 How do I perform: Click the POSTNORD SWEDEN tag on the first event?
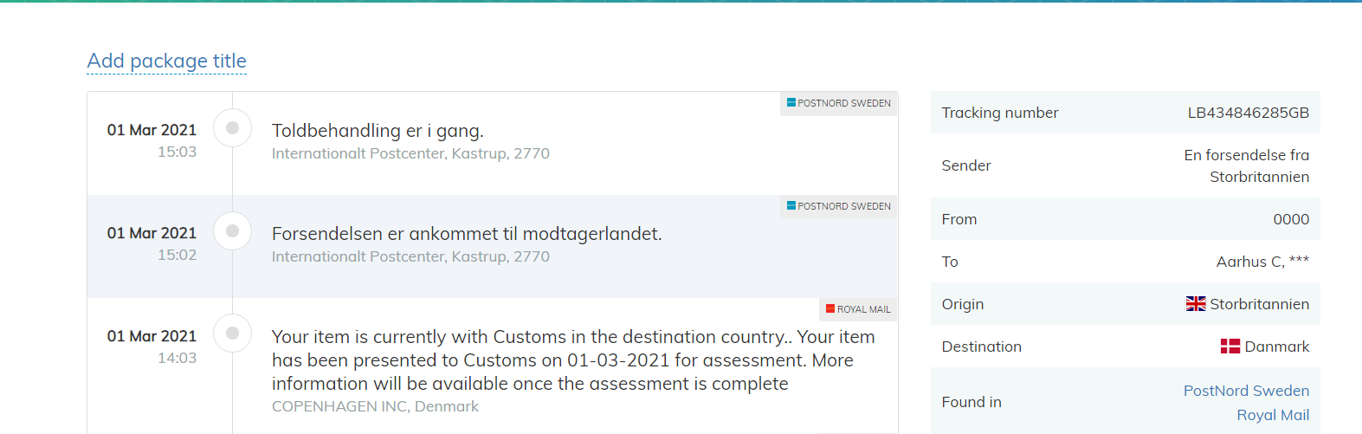[839, 103]
